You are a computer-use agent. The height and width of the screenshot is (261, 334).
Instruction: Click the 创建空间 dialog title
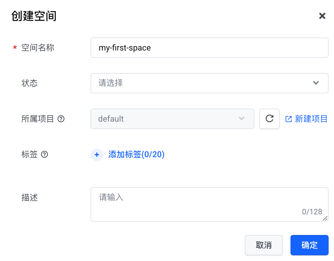point(34,16)
